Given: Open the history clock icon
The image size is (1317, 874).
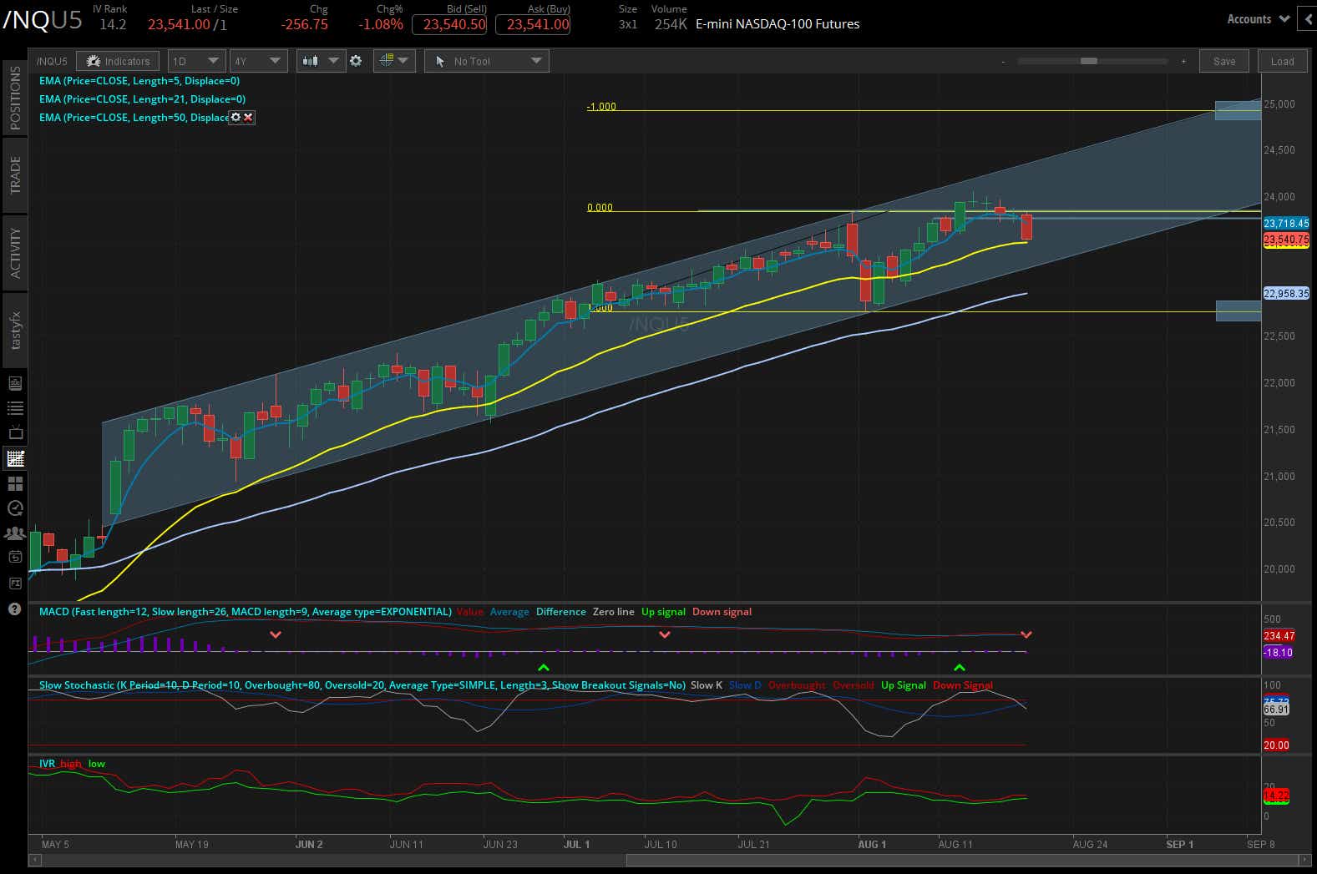Looking at the screenshot, I should [x=15, y=508].
